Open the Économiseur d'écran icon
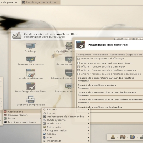The height and width of the screenshot is (143, 143). point(31,59)
